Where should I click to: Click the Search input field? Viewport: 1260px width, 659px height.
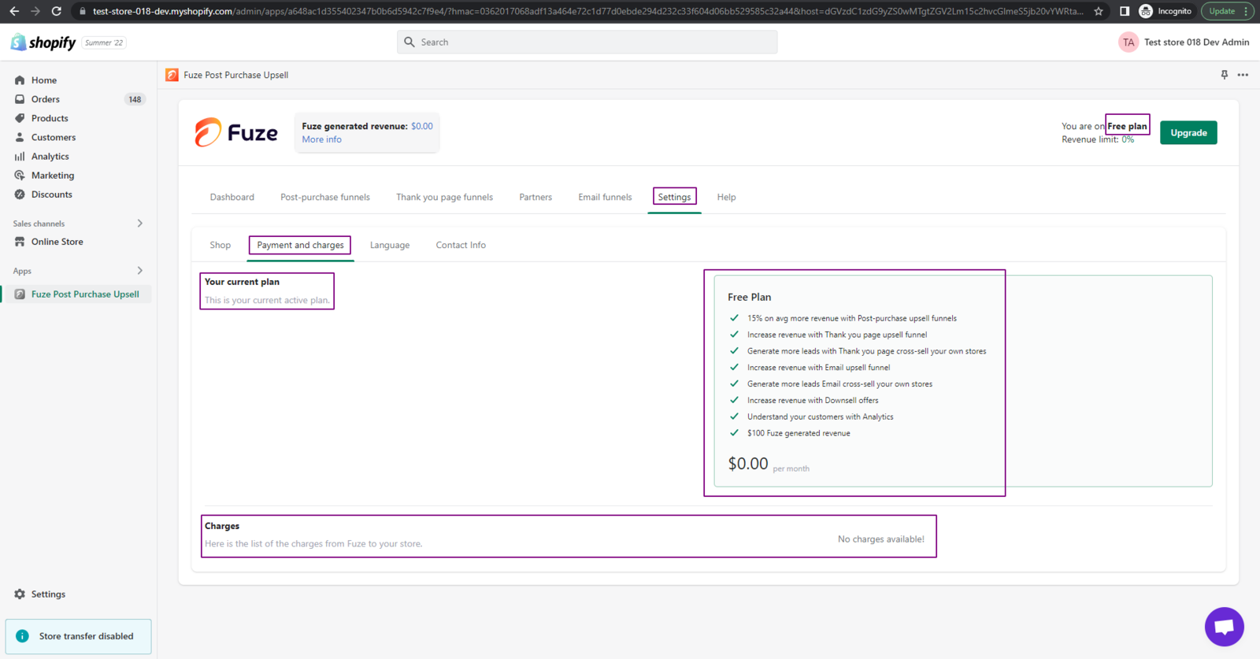(x=587, y=43)
